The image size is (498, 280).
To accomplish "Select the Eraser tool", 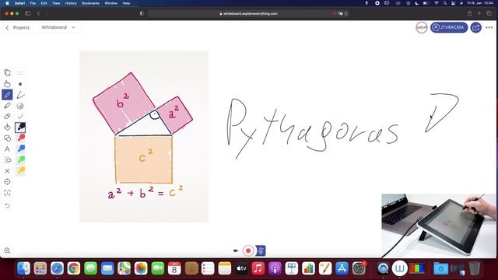I will tap(7, 116).
